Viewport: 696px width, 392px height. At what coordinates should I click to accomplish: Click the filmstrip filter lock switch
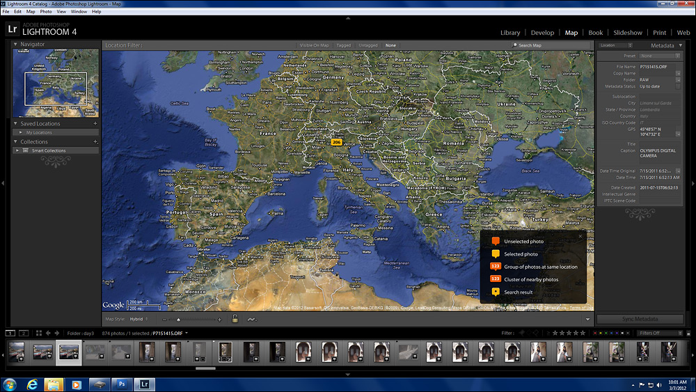(x=688, y=333)
